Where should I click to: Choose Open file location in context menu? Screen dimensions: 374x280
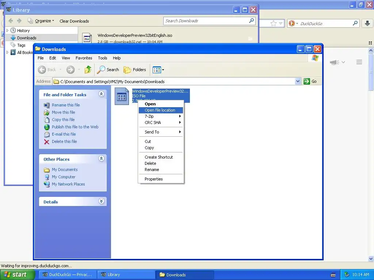click(x=161, y=110)
